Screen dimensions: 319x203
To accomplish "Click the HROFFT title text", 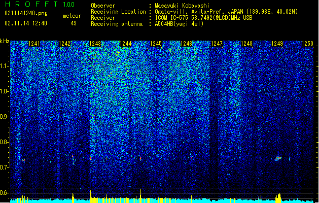I will [31, 4].
